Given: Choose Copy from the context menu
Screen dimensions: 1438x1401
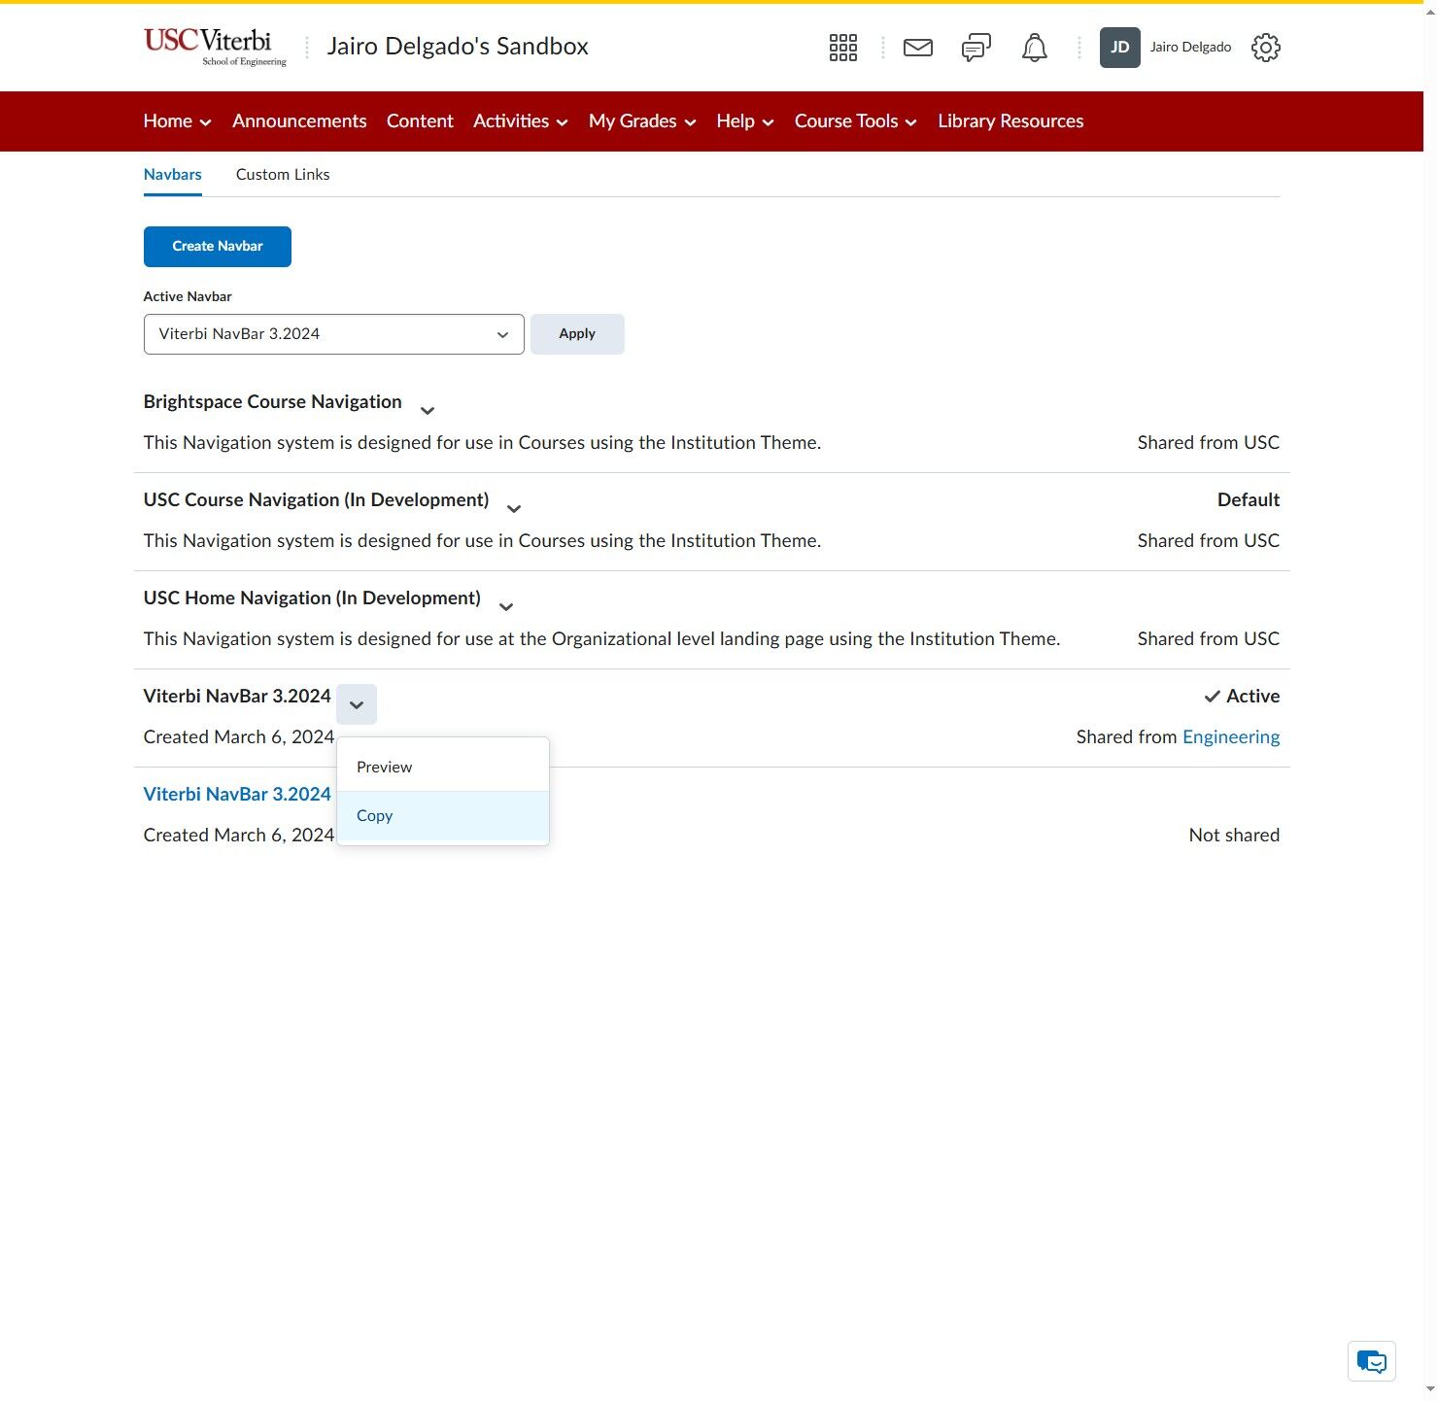Looking at the screenshot, I should point(443,816).
